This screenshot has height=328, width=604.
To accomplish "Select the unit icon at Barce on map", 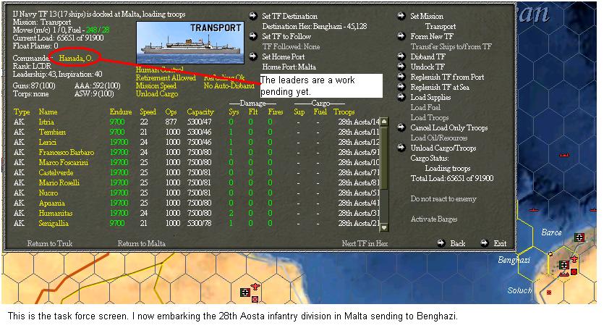I will [x=579, y=237].
